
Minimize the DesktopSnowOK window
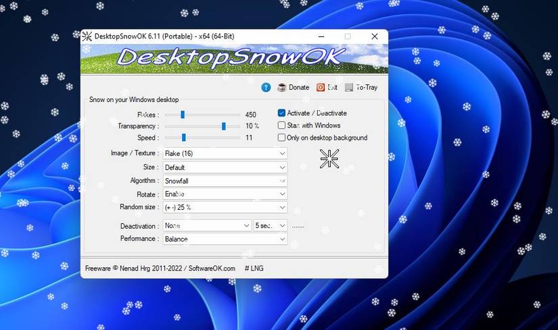coord(321,36)
